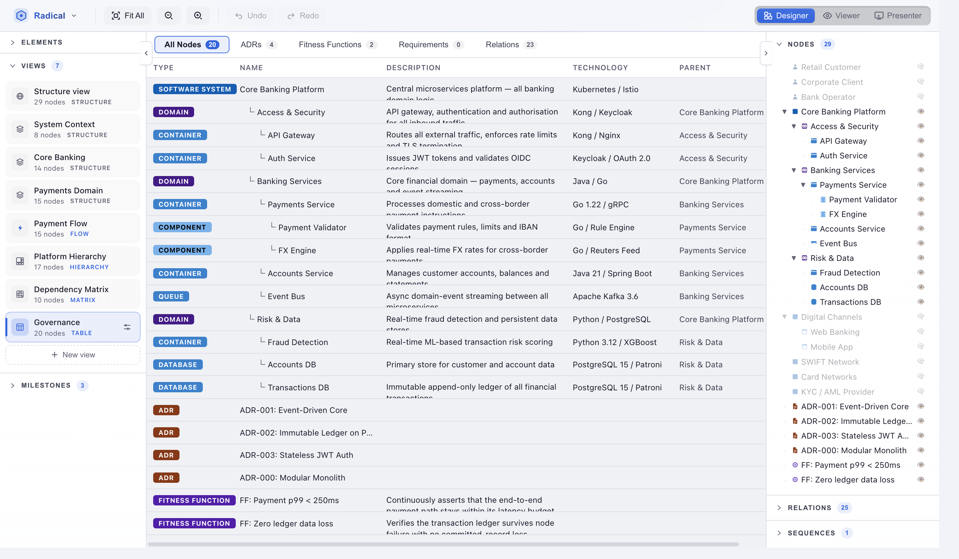The width and height of the screenshot is (959, 559).
Task: Click the FF: Zero ledger data loss icon
Action: (795, 480)
